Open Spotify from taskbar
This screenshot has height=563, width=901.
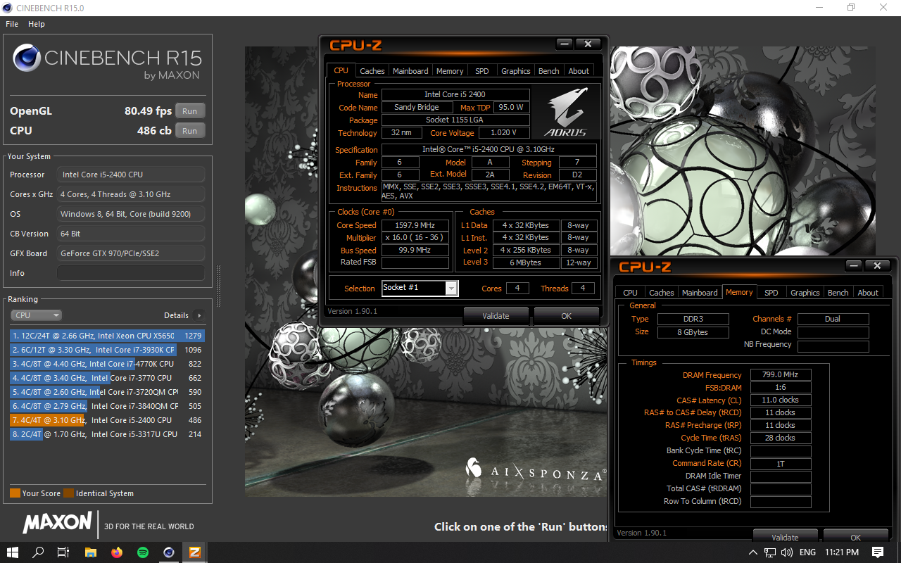[x=143, y=552]
